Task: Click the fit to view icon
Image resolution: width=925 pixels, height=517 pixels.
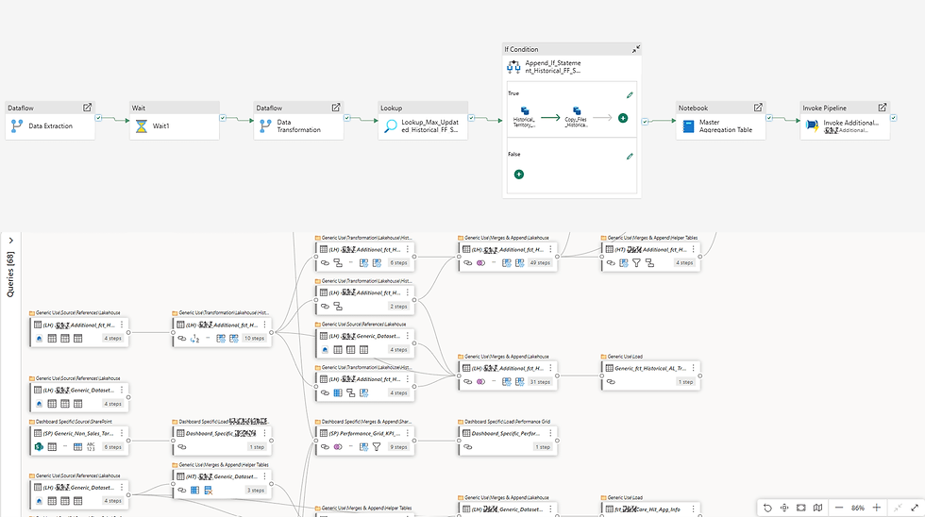Action: [x=800, y=508]
